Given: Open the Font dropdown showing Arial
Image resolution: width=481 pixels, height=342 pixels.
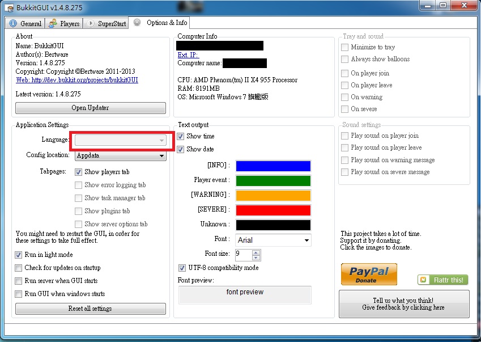Looking at the screenshot, I should (x=307, y=240).
